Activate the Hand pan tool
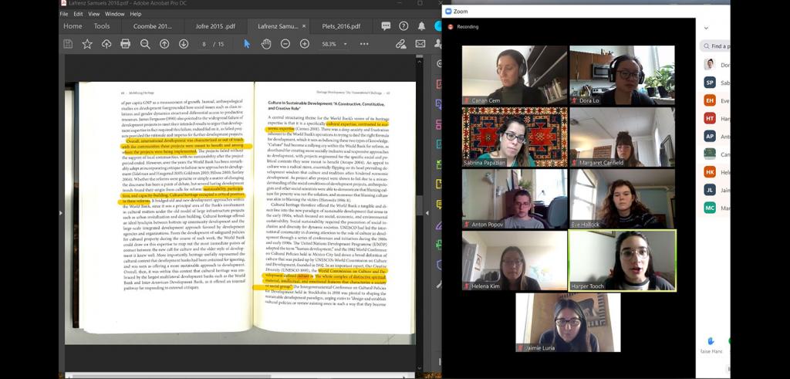 click(x=266, y=44)
